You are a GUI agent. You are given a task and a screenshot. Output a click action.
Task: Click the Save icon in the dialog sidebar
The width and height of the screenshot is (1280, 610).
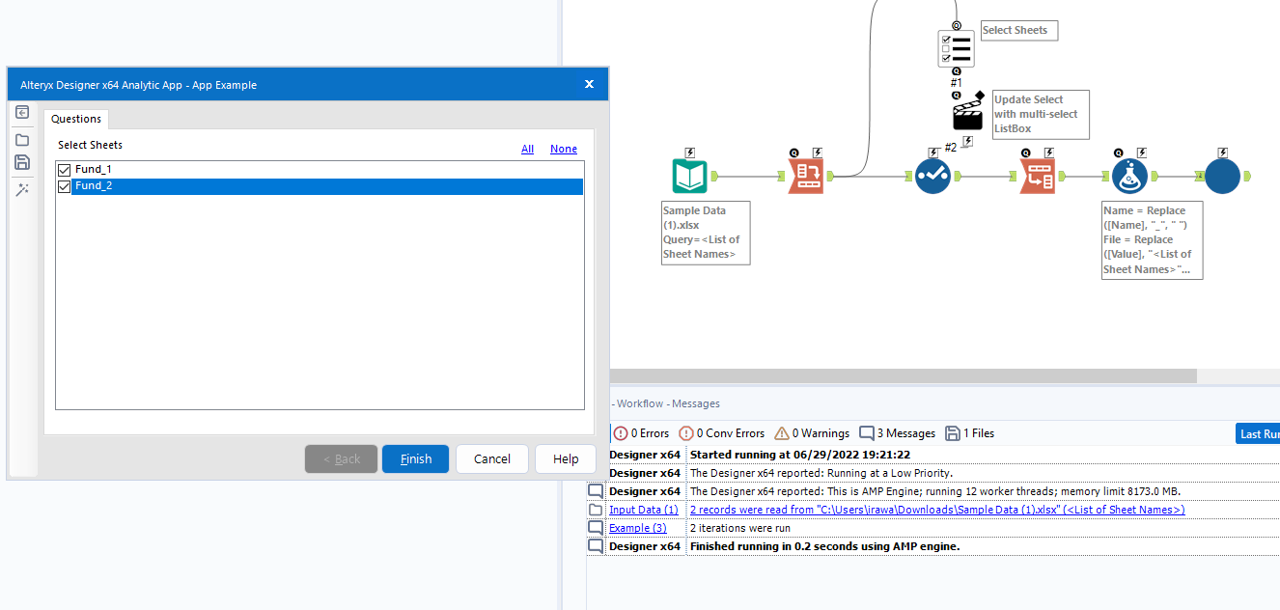click(x=21, y=163)
